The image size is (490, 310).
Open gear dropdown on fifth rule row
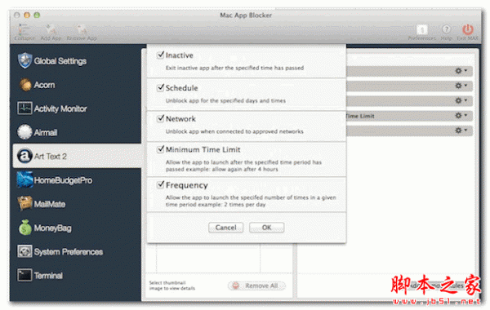tap(461, 131)
